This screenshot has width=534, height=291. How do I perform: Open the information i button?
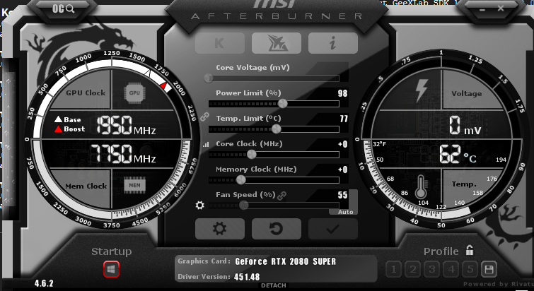point(332,43)
